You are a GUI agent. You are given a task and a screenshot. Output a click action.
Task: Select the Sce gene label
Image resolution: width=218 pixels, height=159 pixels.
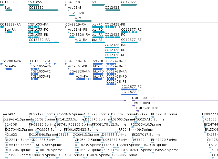[7, 8]
